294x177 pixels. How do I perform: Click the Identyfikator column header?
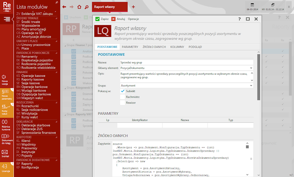(140, 120)
